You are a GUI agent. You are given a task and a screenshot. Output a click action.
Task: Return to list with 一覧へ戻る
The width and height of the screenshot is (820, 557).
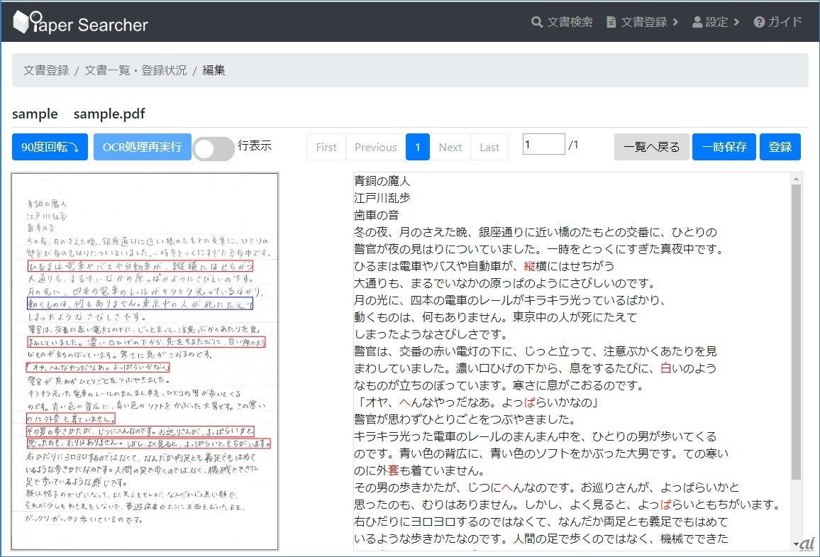pyautogui.click(x=651, y=147)
